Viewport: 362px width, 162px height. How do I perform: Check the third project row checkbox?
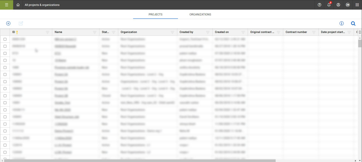coord(5,53)
